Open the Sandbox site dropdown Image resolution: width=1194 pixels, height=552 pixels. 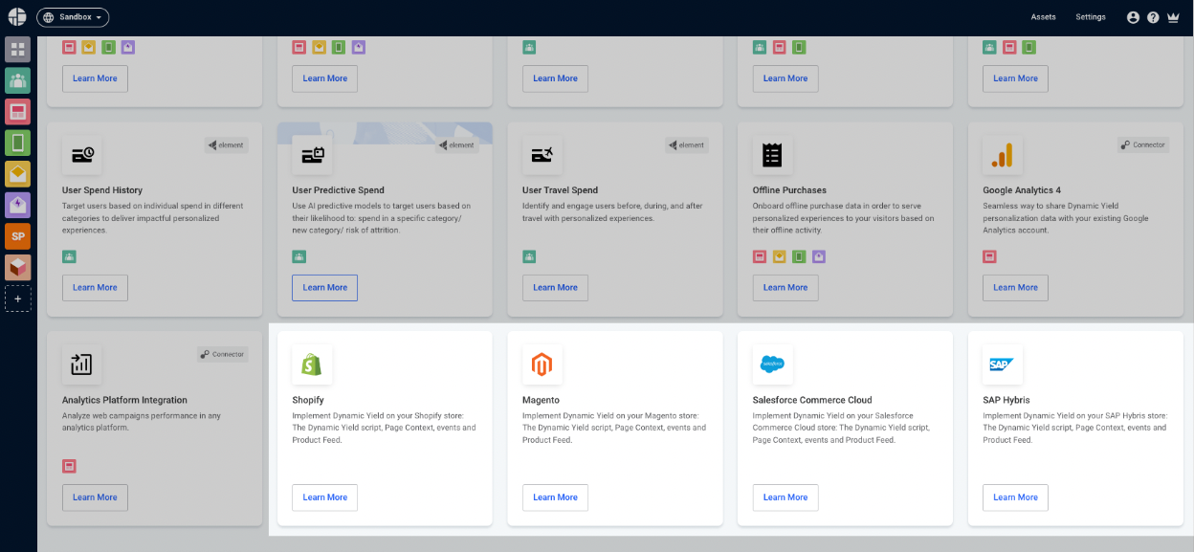click(73, 17)
